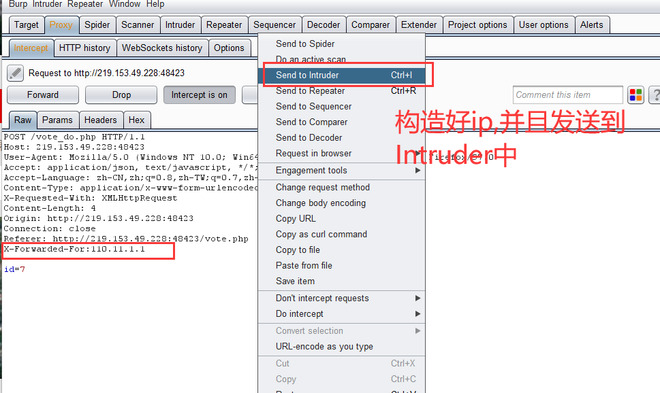The width and height of the screenshot is (660, 393).
Task: Select Copy URL menu entry
Action: coord(341,218)
